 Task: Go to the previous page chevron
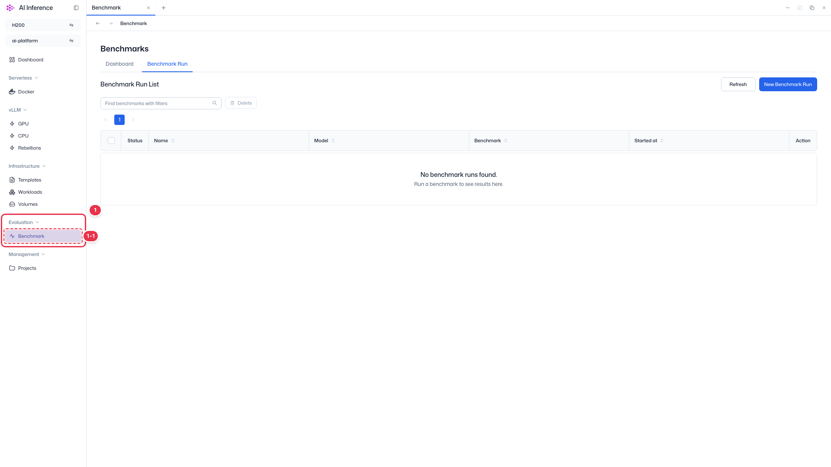106,120
